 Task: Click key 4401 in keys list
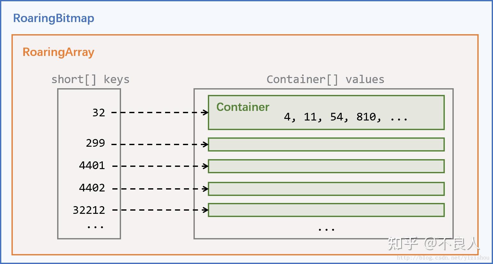point(92,165)
